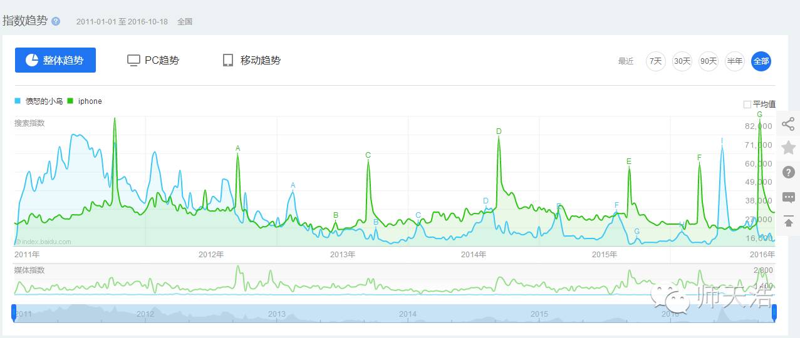Click the left handle of timeline slider
This screenshot has height=338, width=800.
point(14,312)
